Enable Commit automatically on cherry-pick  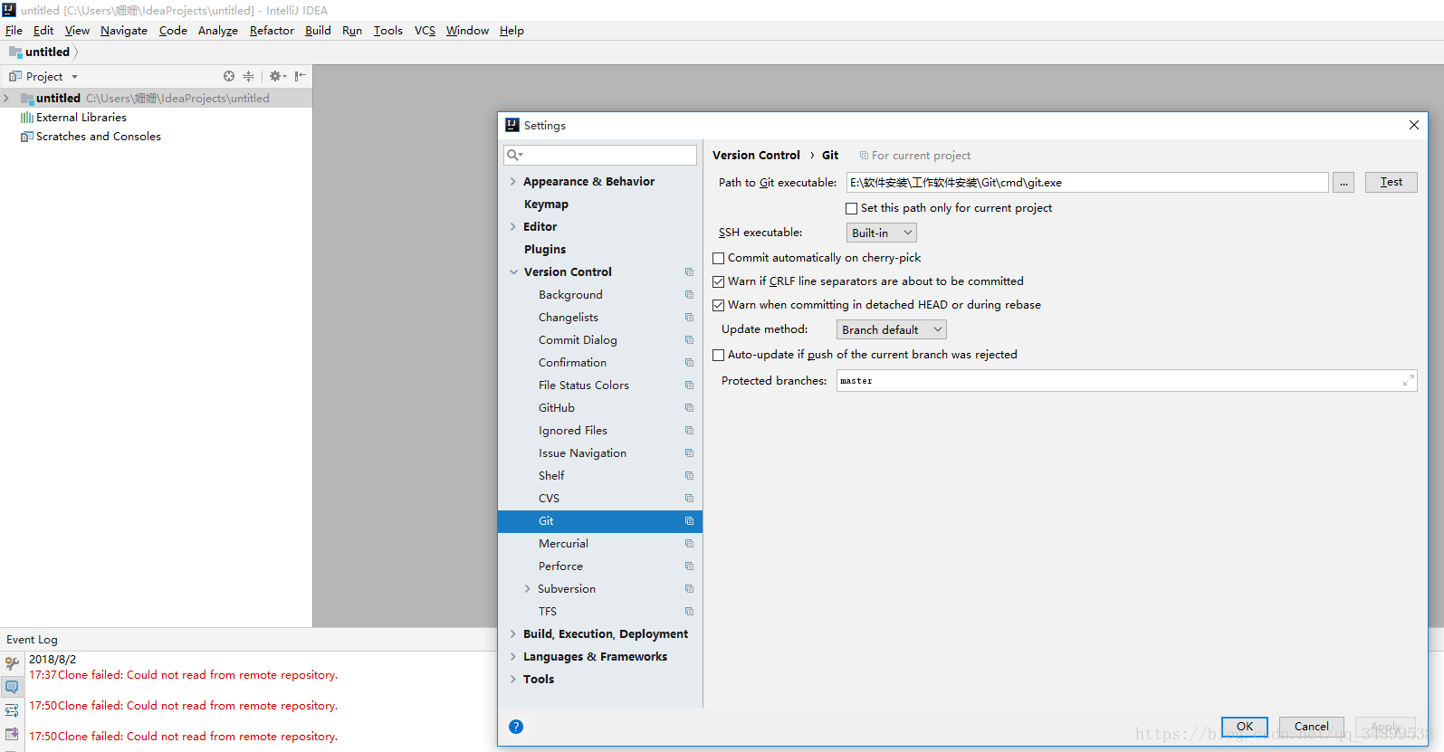tap(719, 258)
